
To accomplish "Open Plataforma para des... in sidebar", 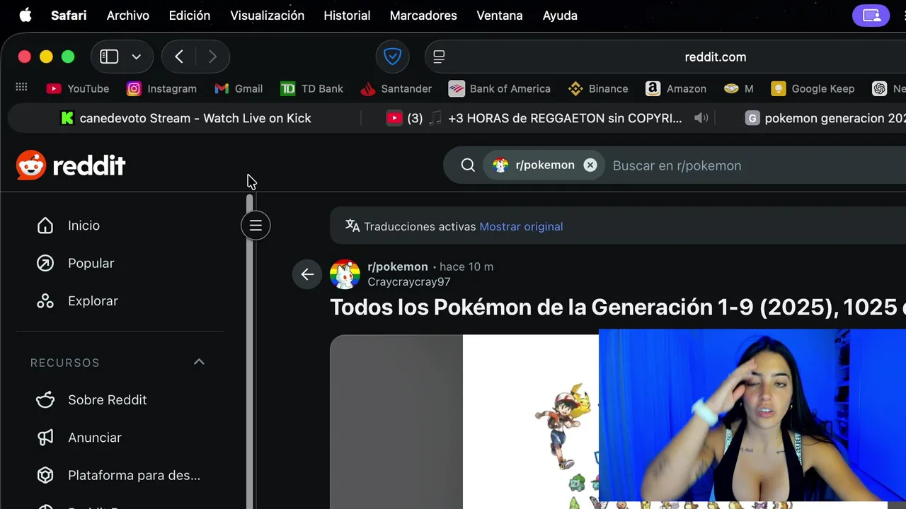I will pyautogui.click(x=119, y=476).
